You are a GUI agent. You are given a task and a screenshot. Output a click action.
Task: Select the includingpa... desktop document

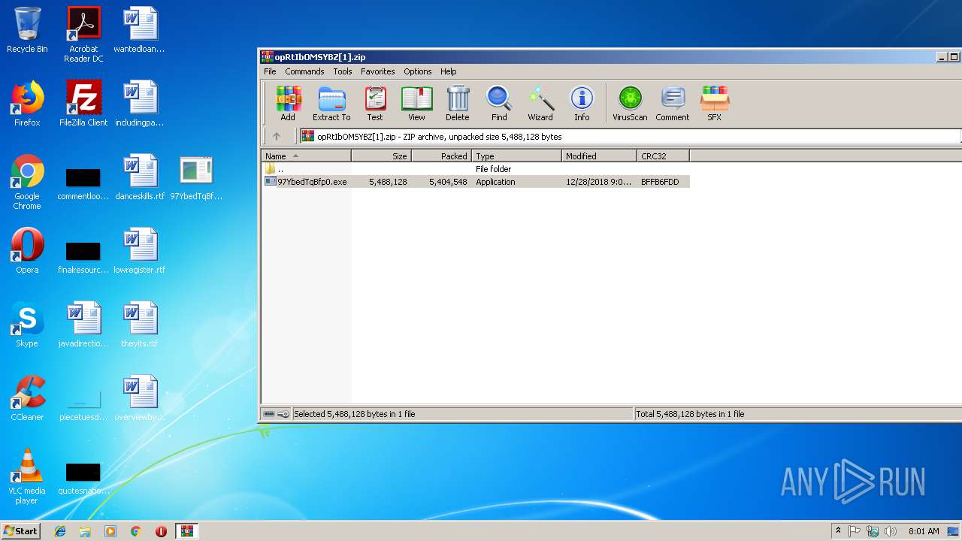click(140, 104)
